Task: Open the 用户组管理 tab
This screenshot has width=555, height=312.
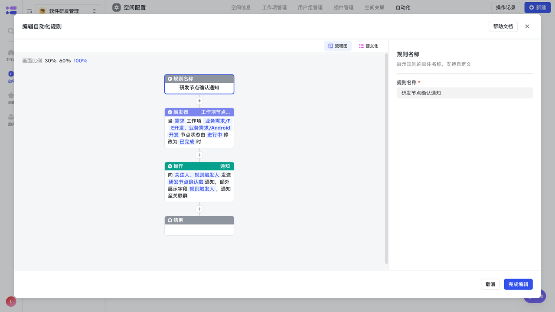Action: tap(310, 7)
